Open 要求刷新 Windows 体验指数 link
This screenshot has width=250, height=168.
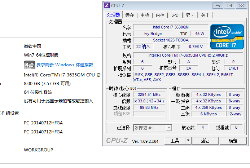(x=65, y=65)
